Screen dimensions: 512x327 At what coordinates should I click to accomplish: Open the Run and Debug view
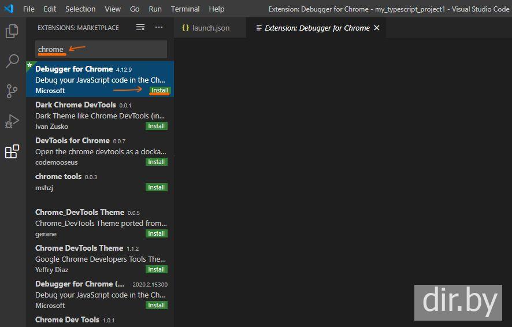tap(12, 121)
